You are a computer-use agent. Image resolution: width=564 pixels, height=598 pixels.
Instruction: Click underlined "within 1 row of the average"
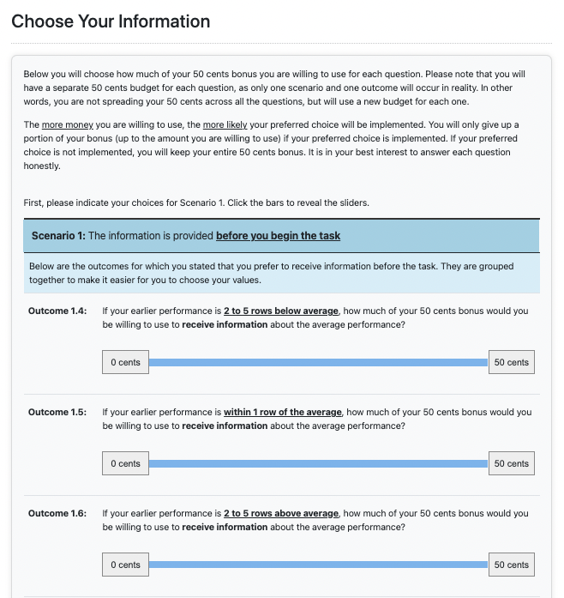(283, 412)
